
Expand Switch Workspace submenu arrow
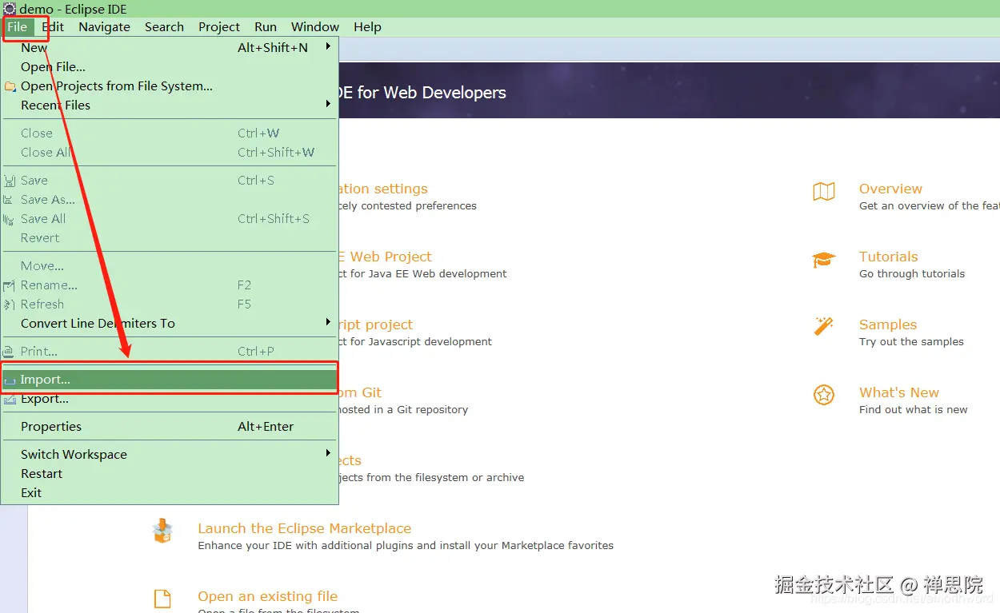[328, 453]
